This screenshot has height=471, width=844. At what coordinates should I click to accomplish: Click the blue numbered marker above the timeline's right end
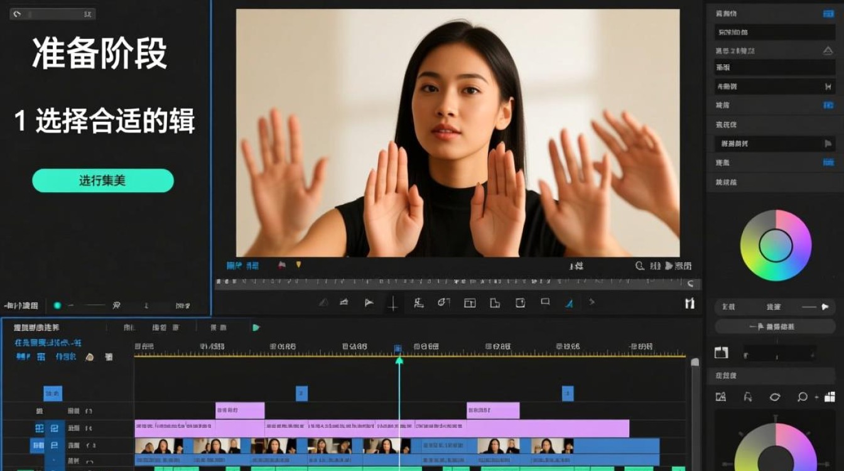[568, 394]
